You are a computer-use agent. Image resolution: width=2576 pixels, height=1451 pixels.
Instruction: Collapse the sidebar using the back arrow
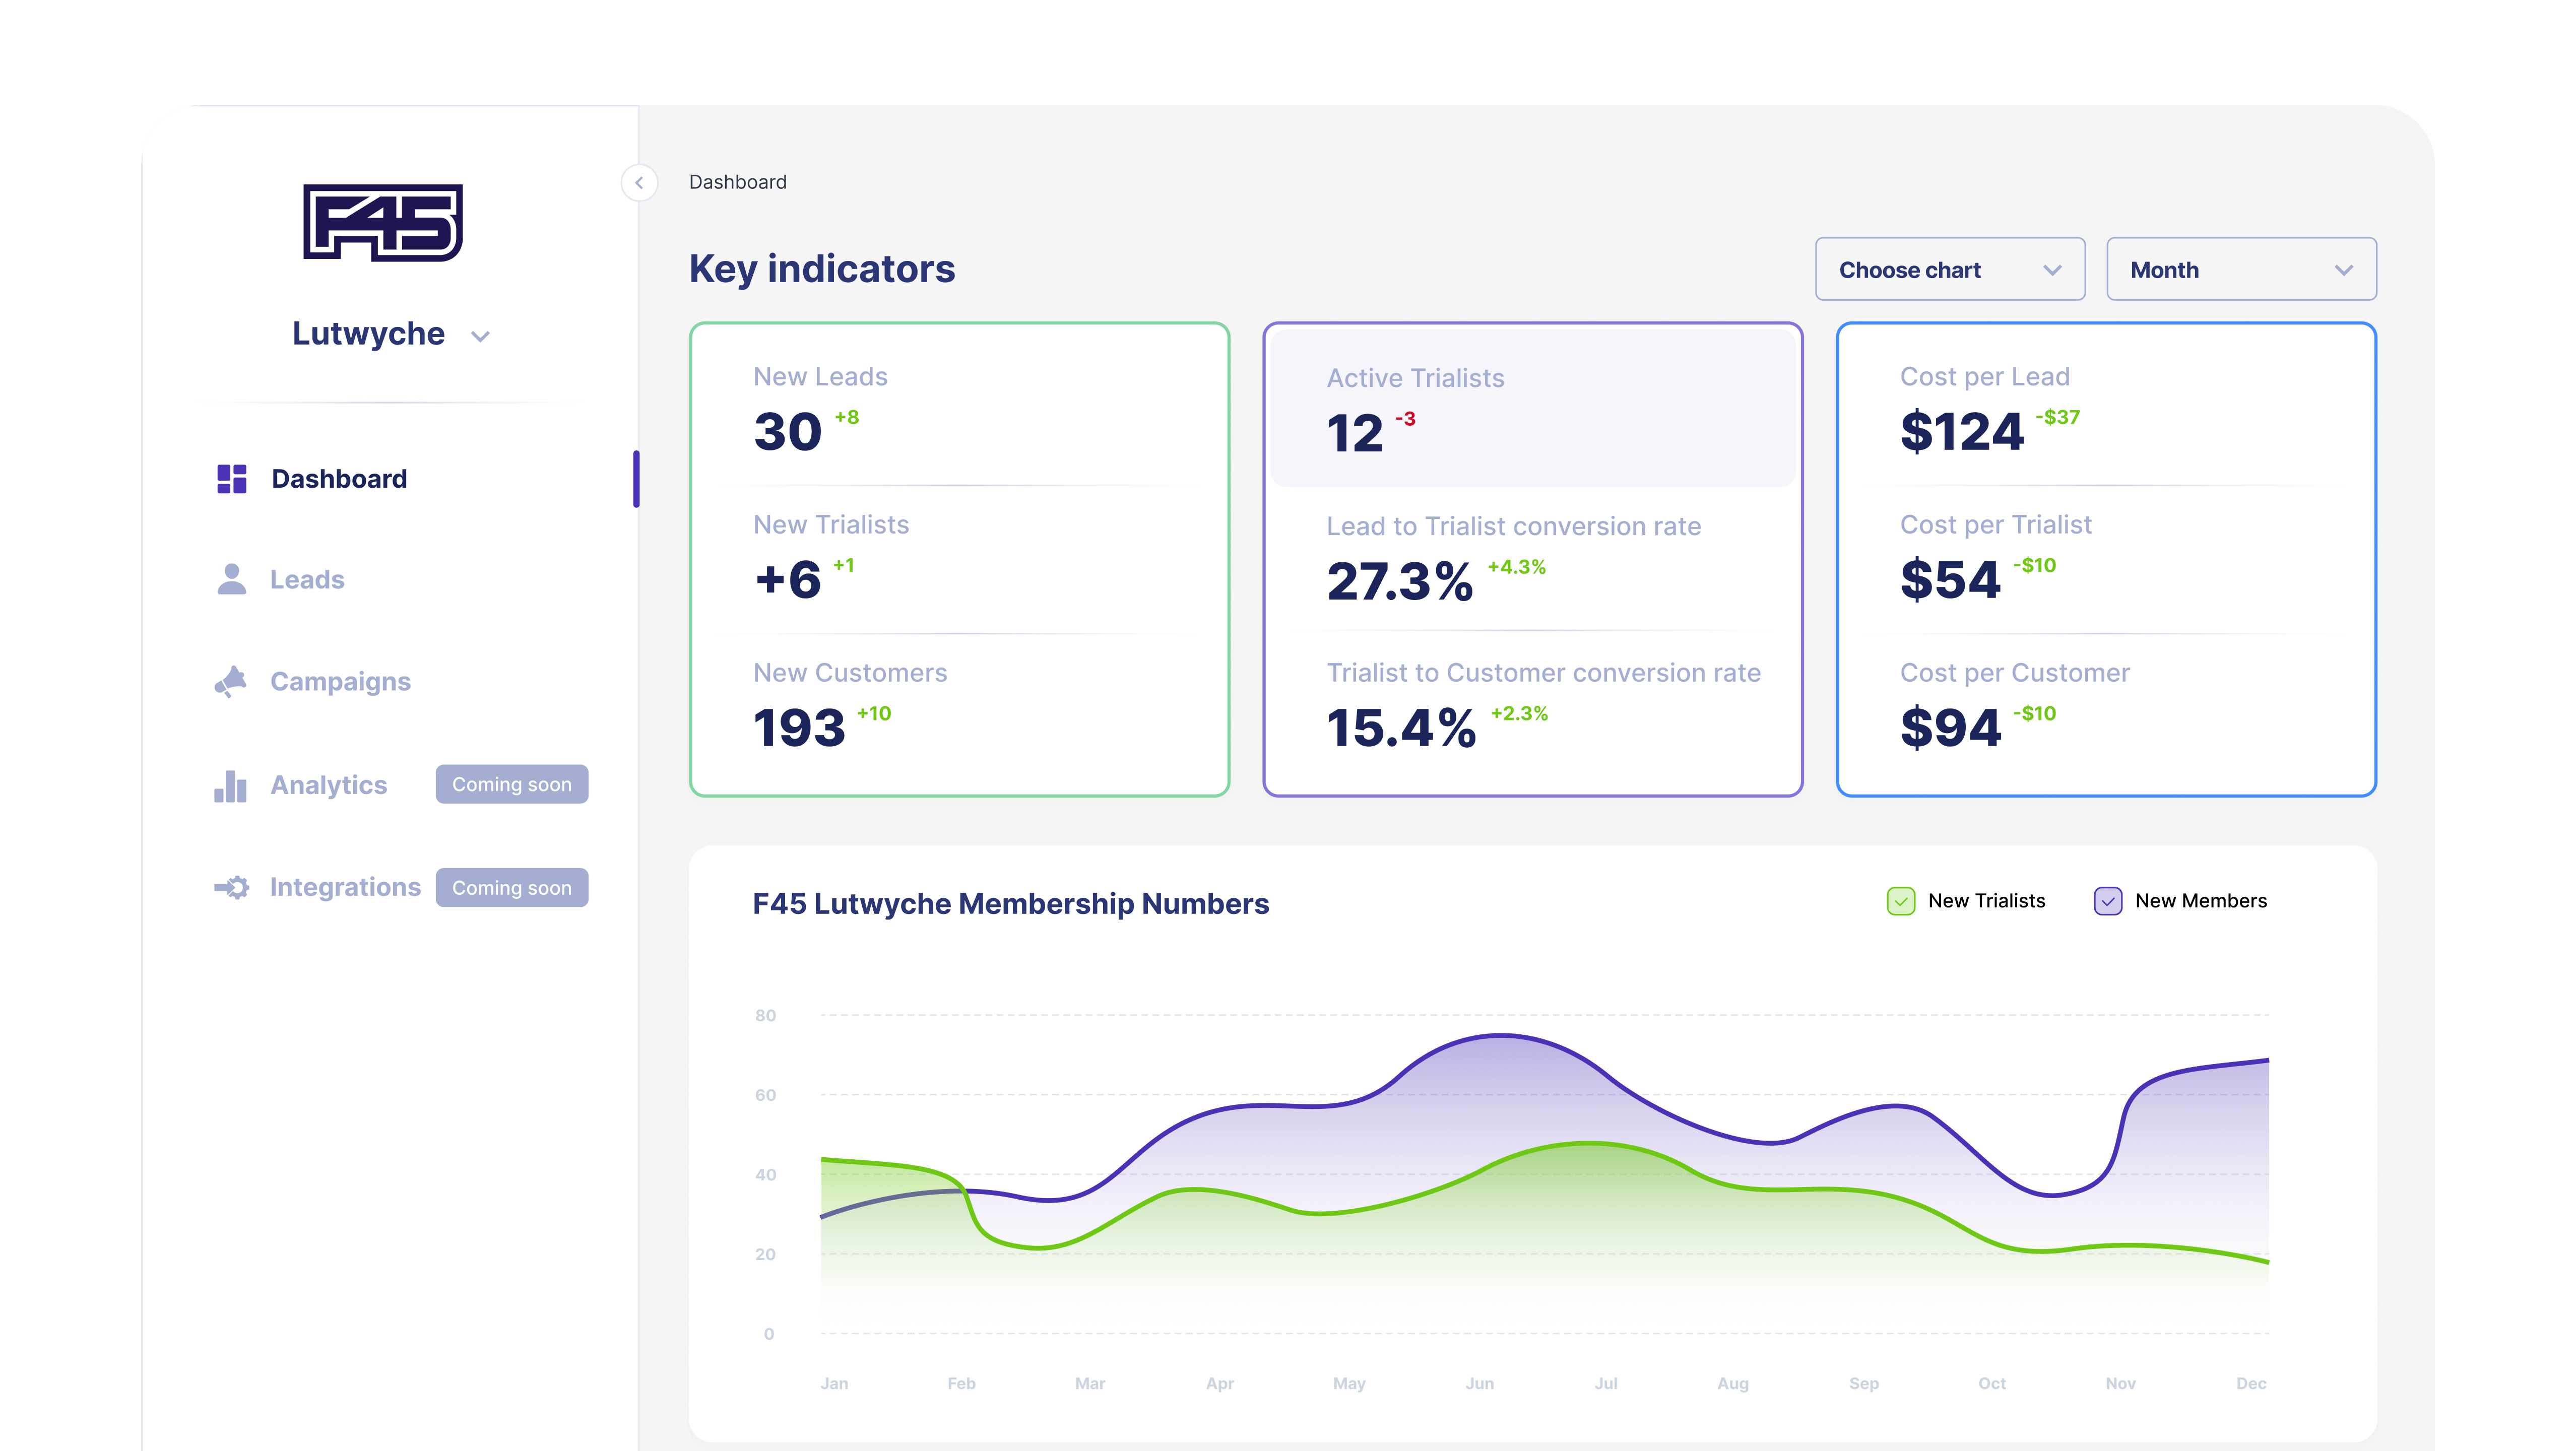pyautogui.click(x=639, y=183)
